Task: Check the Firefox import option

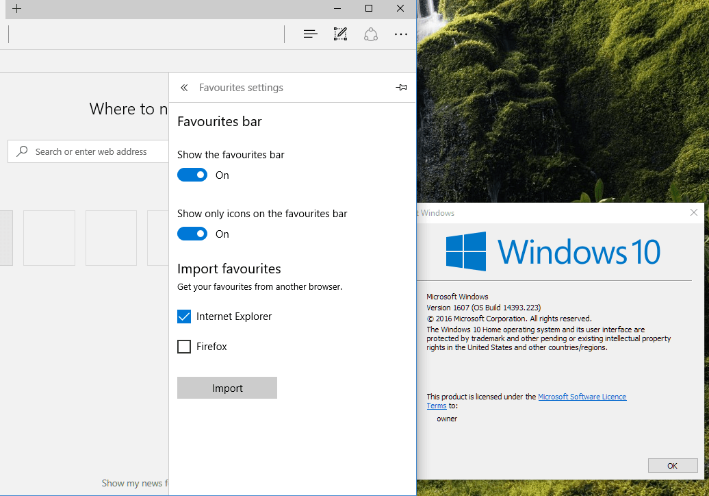Action: 183,347
